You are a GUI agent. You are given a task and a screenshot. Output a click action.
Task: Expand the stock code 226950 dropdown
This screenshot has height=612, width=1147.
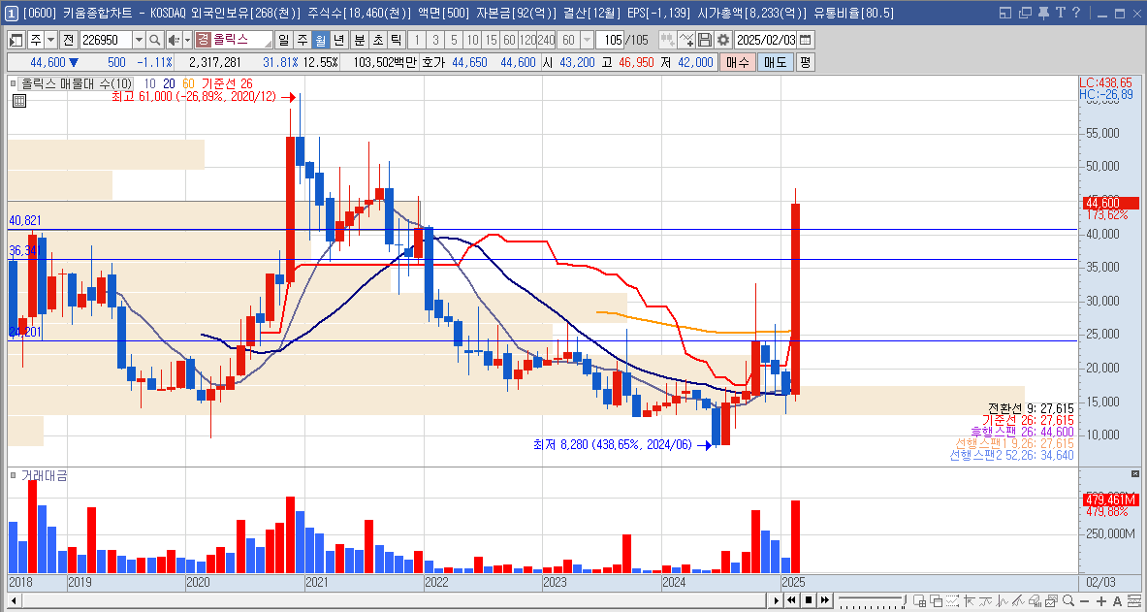139,41
